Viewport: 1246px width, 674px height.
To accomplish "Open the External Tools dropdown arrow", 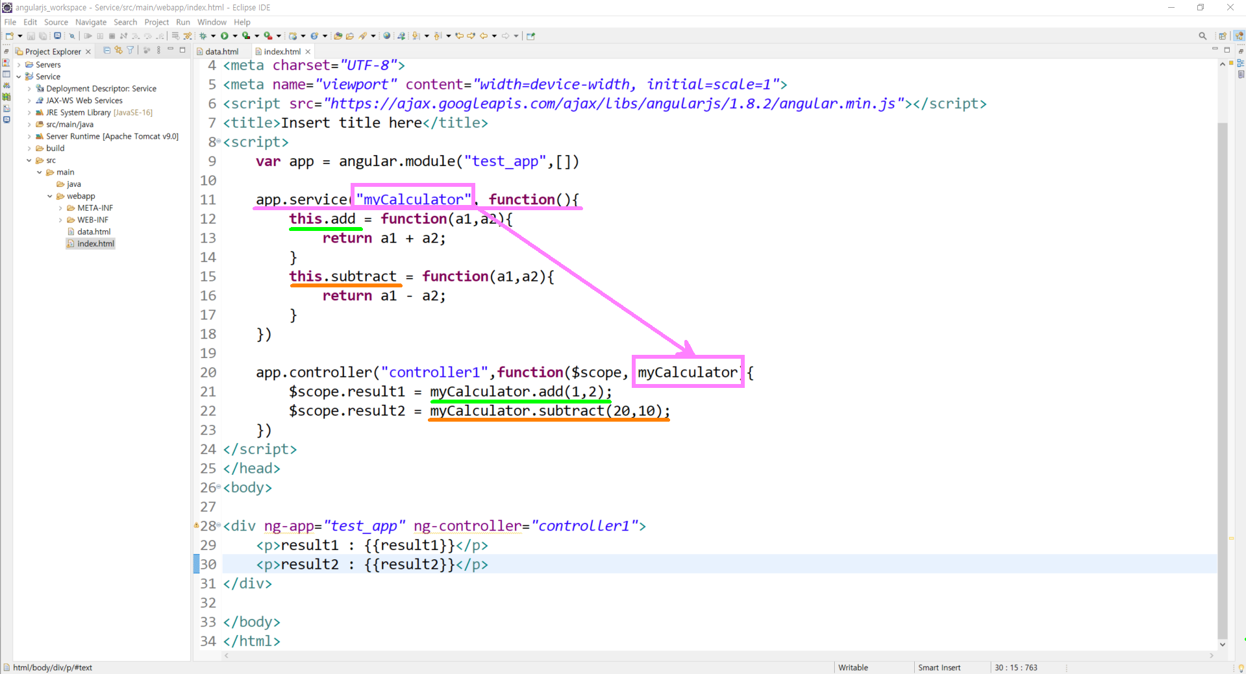I will point(279,36).
